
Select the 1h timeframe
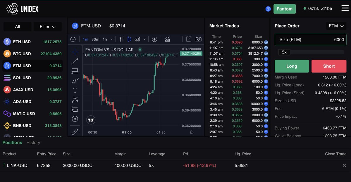(105, 39)
